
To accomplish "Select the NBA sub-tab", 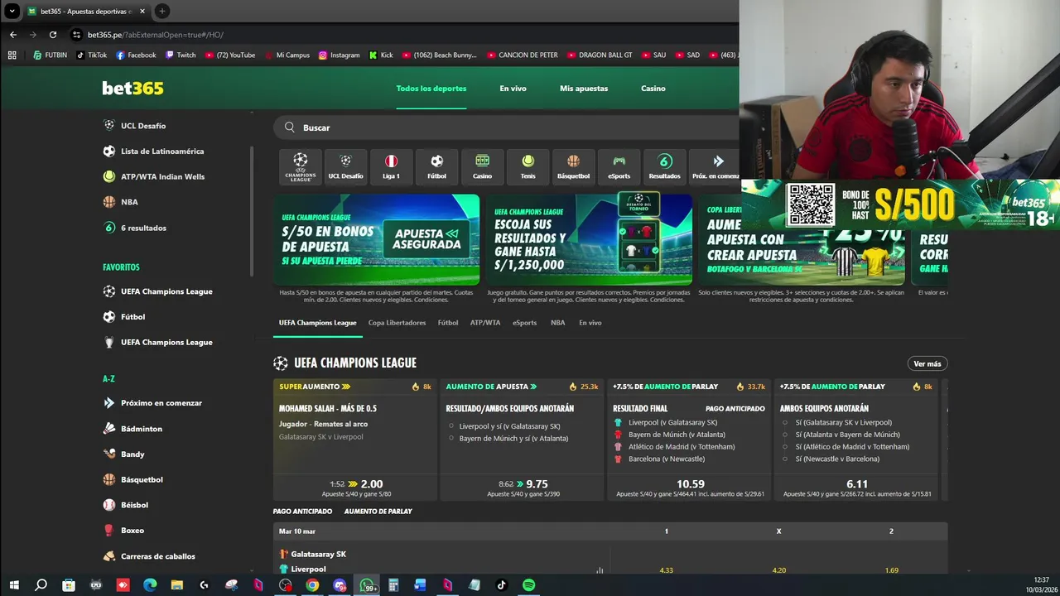I will pyautogui.click(x=558, y=323).
